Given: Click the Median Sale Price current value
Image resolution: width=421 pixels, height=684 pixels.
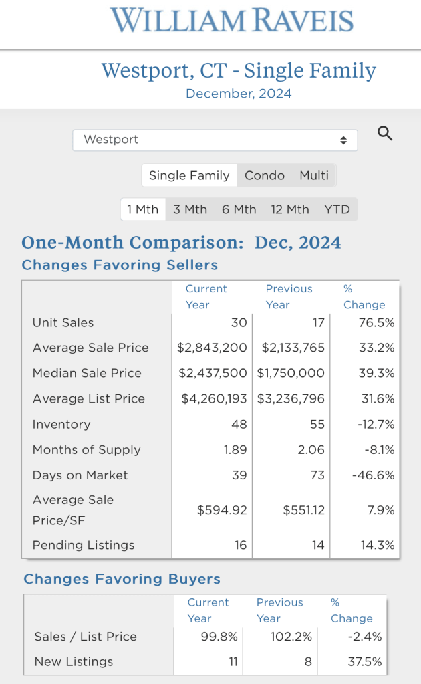Looking at the screenshot, I should 212,373.
